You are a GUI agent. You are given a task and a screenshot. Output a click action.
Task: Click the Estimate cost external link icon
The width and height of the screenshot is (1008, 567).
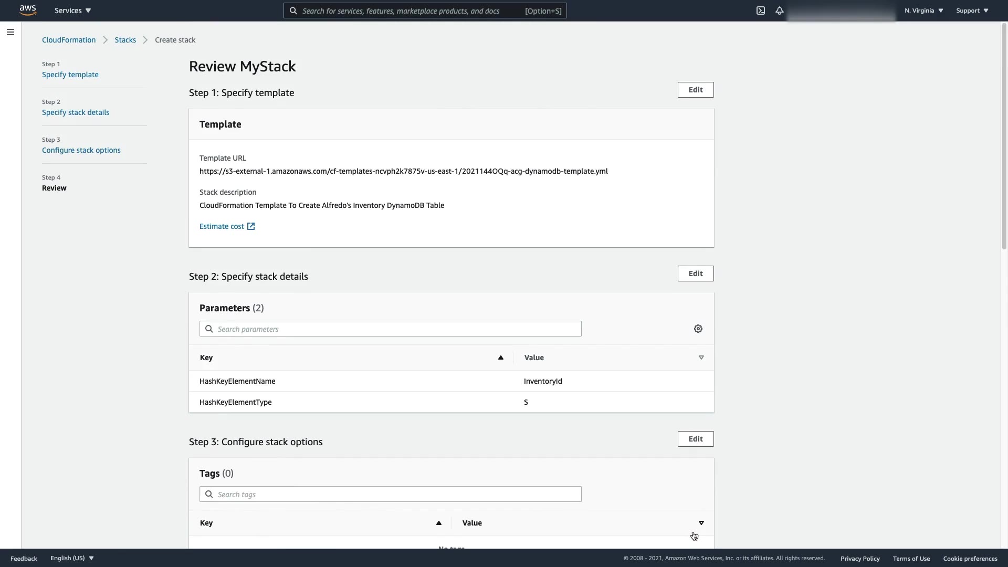pyautogui.click(x=251, y=226)
